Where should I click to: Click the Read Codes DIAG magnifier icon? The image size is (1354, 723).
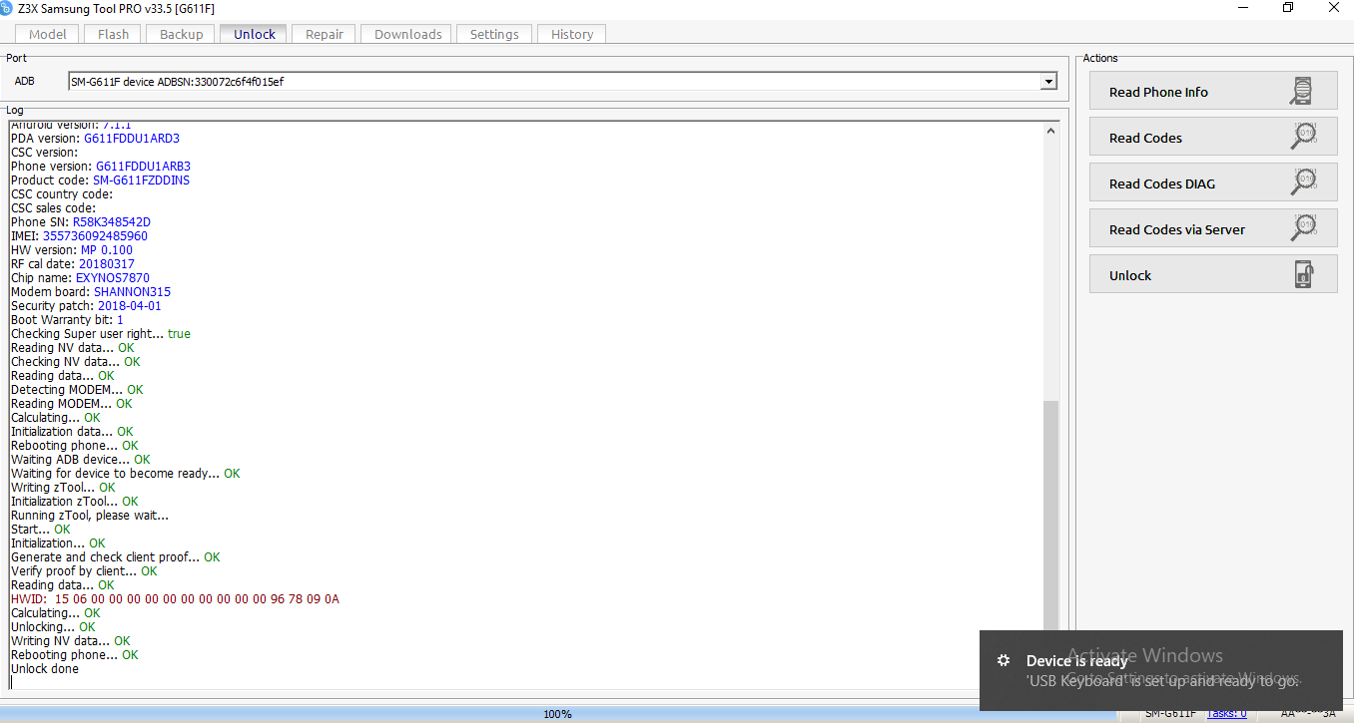[1303, 183]
